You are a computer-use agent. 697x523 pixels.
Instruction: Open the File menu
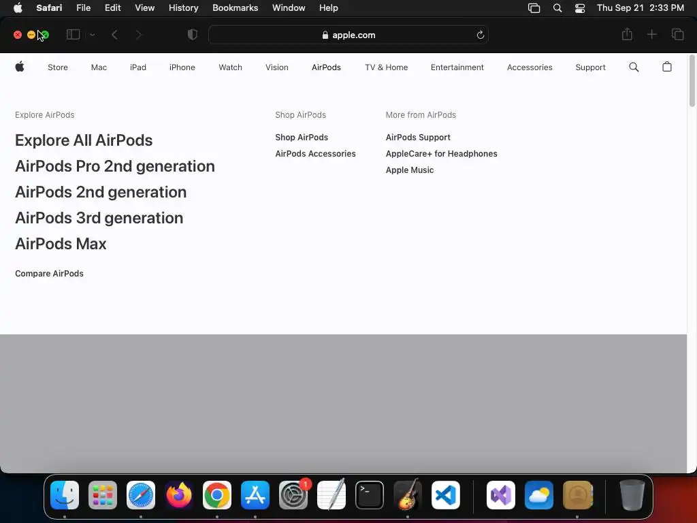(x=83, y=7)
